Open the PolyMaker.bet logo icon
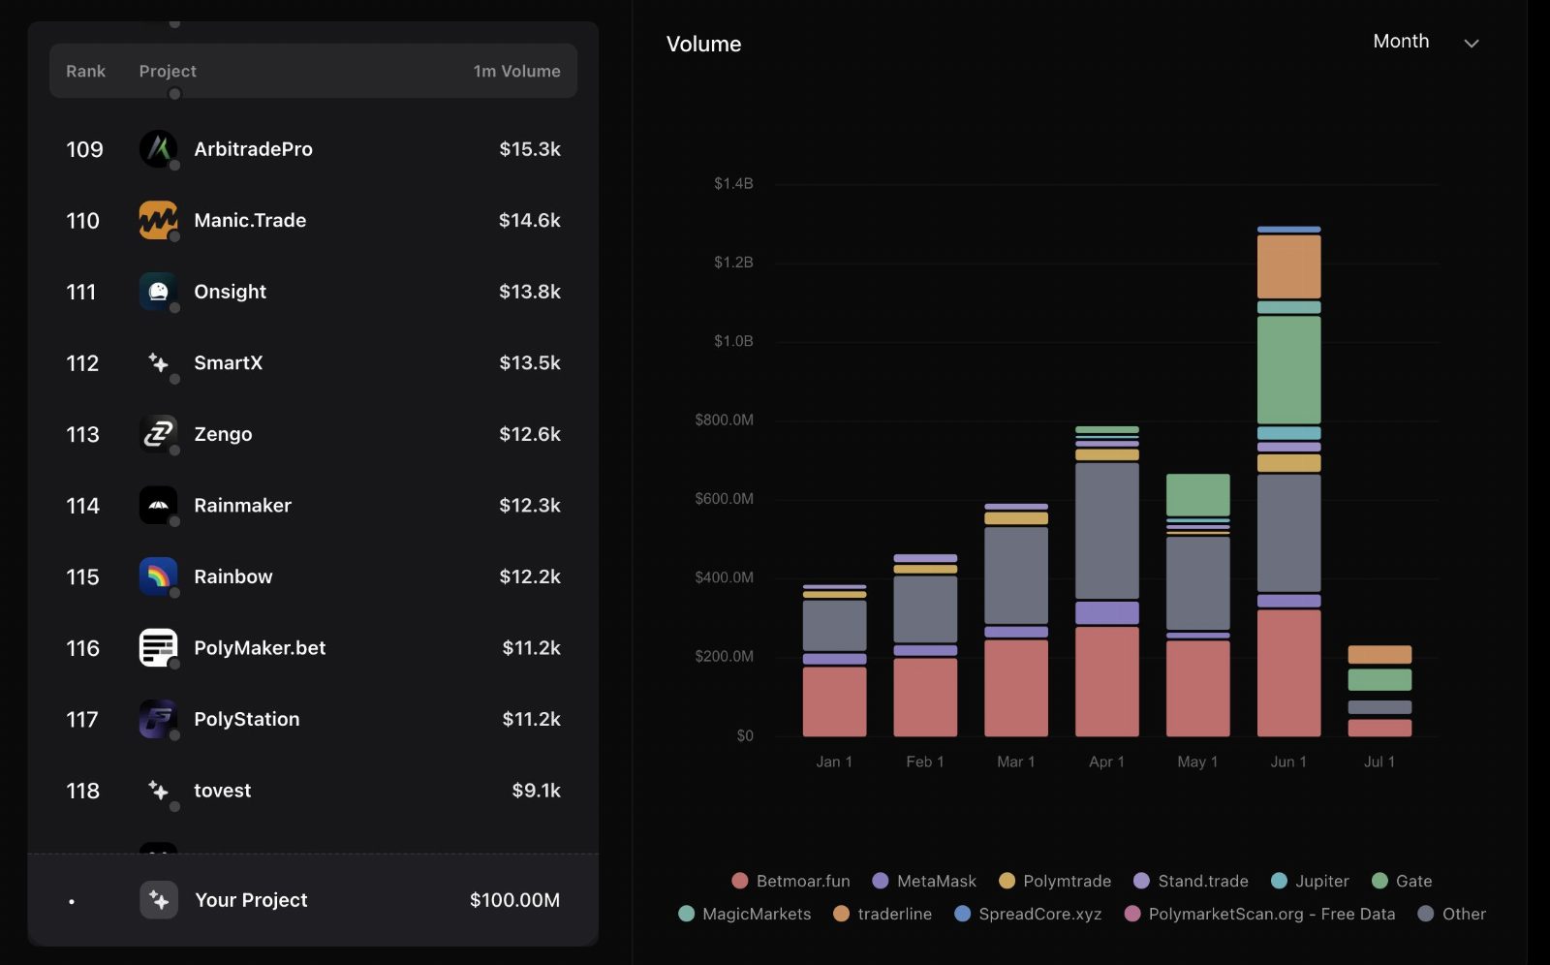Screen dimensions: 1550x965 click(158, 648)
